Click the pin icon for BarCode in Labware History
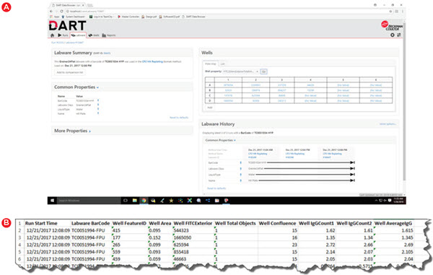This screenshot has height=275, width=433. tap(241, 162)
